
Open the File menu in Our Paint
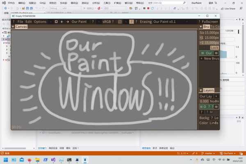point(20,22)
